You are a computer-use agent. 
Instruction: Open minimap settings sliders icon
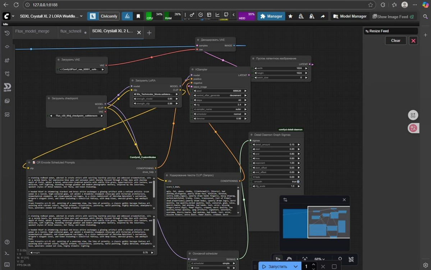click(x=285, y=200)
